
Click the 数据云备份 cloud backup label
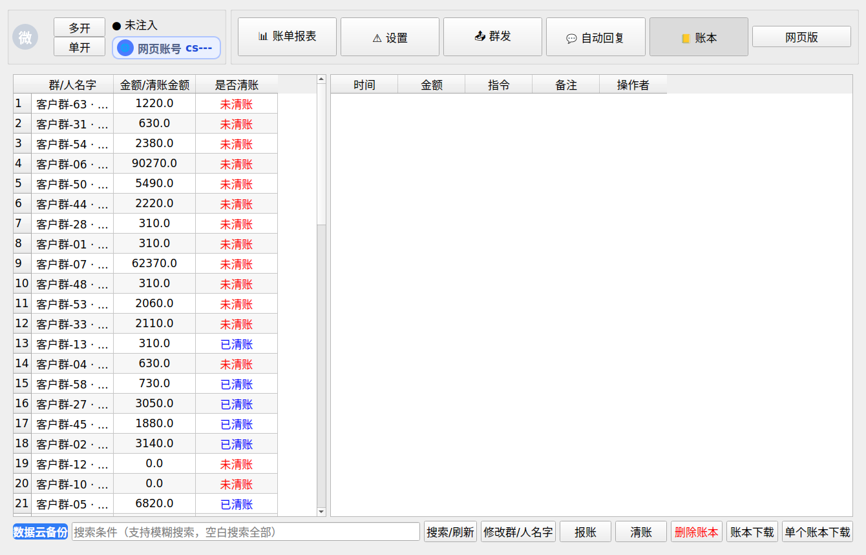coord(40,532)
